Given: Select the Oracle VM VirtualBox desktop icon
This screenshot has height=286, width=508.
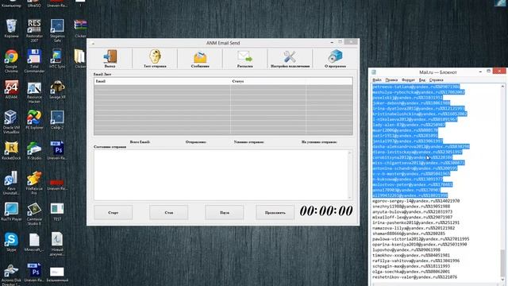Looking at the screenshot, I should click(11, 122).
